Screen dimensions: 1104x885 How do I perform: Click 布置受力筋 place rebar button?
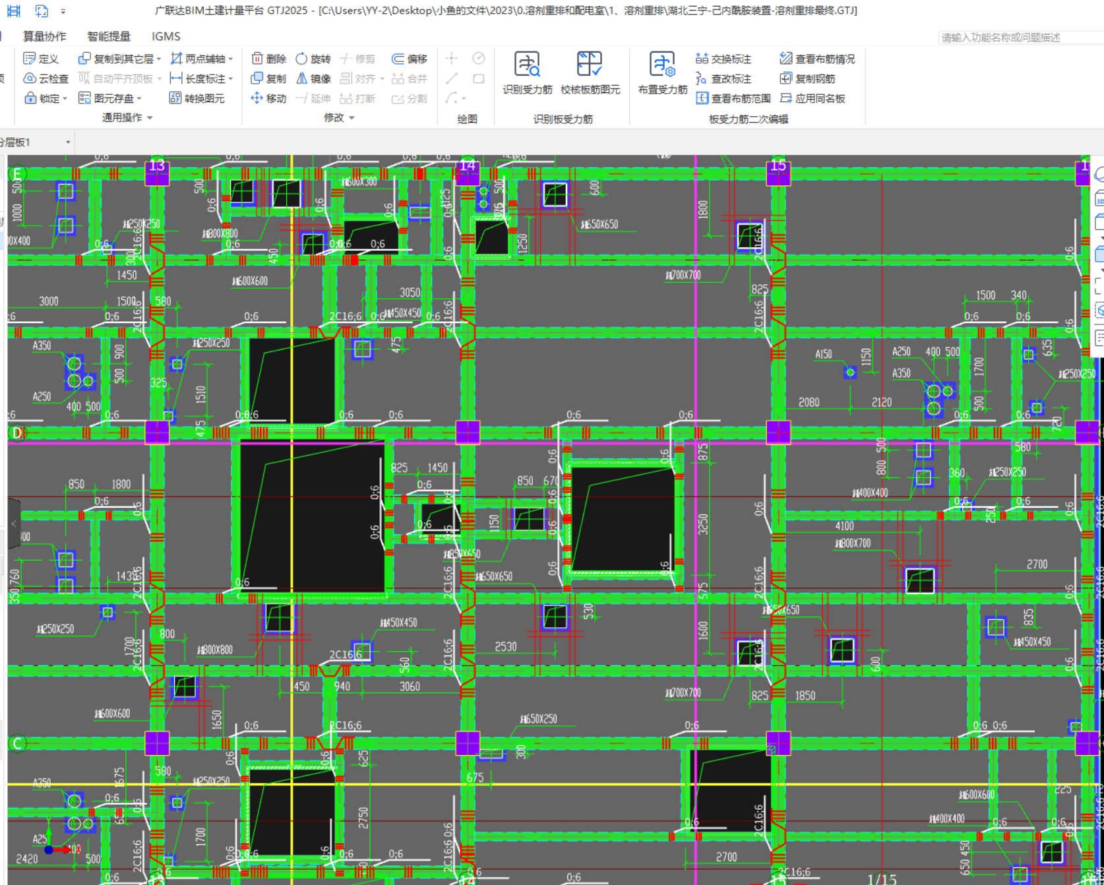click(x=663, y=73)
